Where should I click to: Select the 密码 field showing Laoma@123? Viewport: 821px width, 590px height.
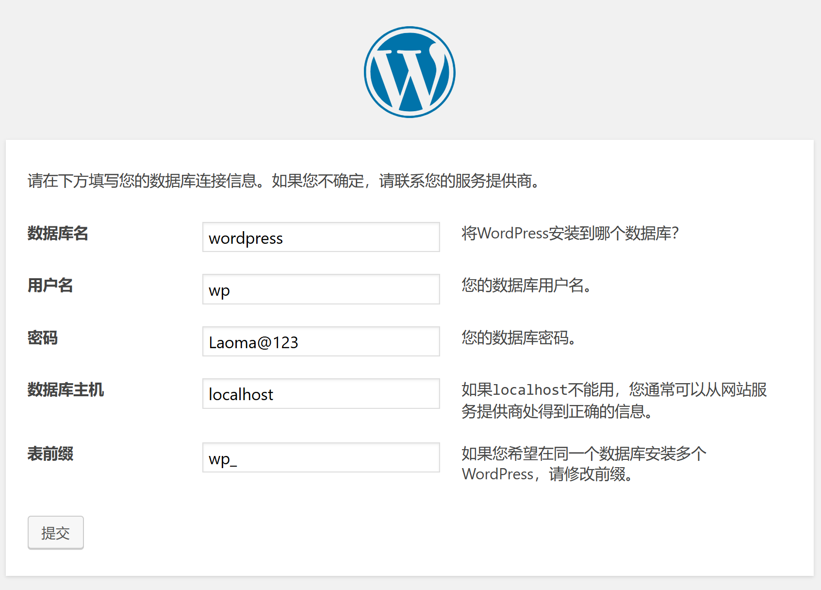[x=321, y=341]
